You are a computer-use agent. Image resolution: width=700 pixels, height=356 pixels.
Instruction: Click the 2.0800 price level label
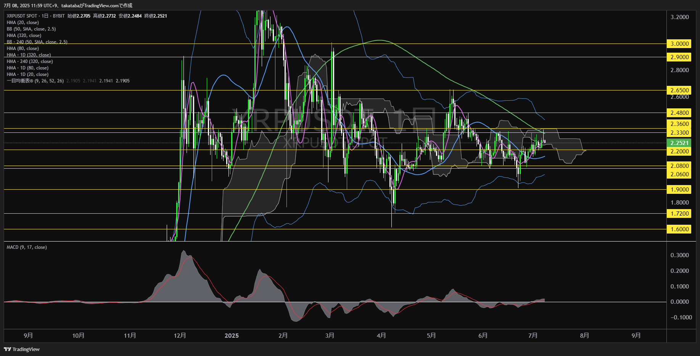coord(679,166)
